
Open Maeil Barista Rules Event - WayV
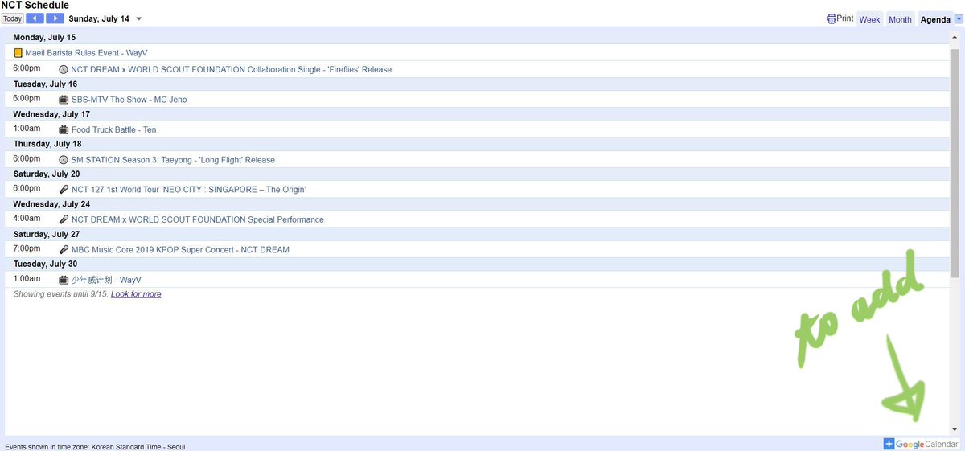point(86,52)
